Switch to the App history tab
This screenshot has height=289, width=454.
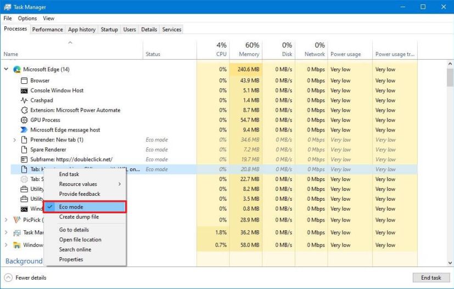82,30
